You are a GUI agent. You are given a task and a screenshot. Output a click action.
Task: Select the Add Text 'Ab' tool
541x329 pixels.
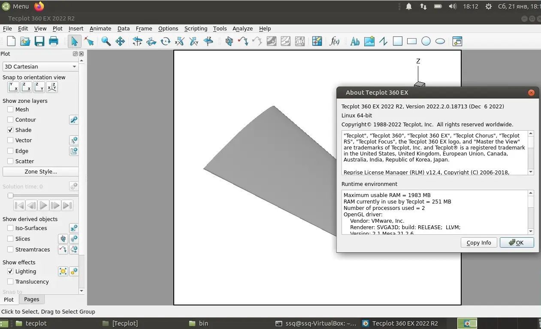tap(355, 42)
